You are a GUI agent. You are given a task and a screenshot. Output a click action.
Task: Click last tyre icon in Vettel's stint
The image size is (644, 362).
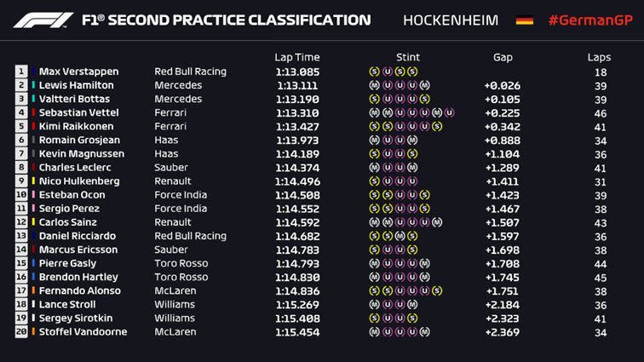coord(449,112)
